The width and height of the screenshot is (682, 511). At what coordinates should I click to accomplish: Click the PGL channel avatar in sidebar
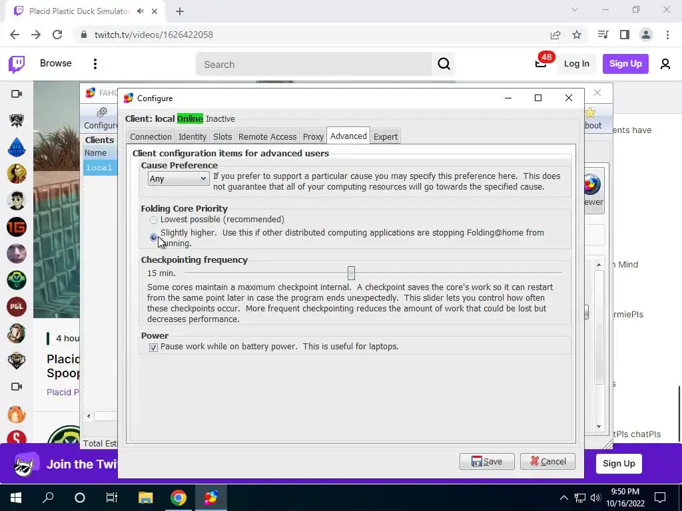pyautogui.click(x=17, y=307)
